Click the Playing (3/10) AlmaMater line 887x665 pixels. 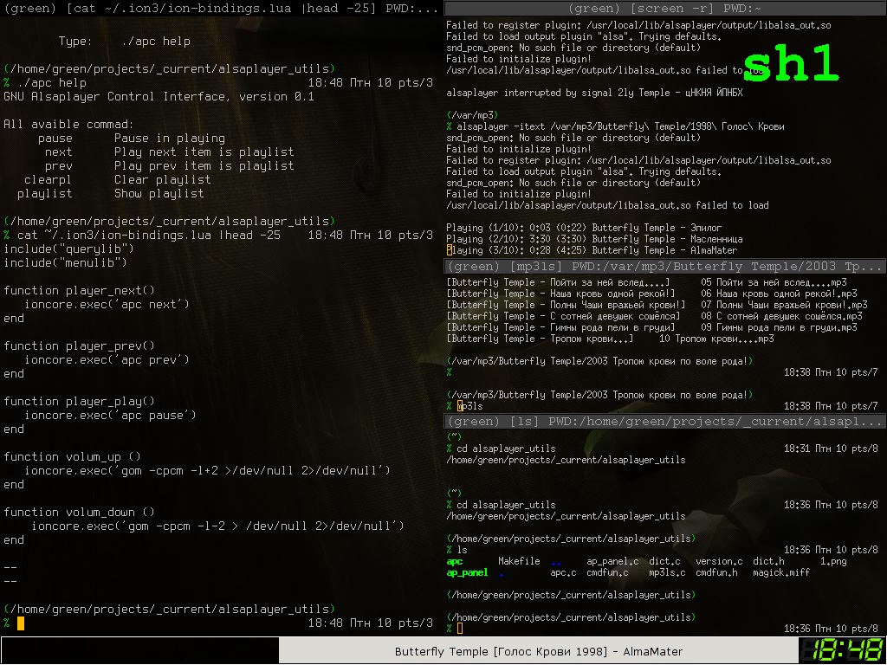[592, 250]
